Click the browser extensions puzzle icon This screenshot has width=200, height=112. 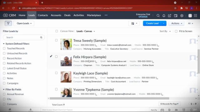[x=181, y=8]
